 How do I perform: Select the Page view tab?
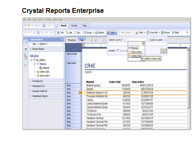coord(82,40)
